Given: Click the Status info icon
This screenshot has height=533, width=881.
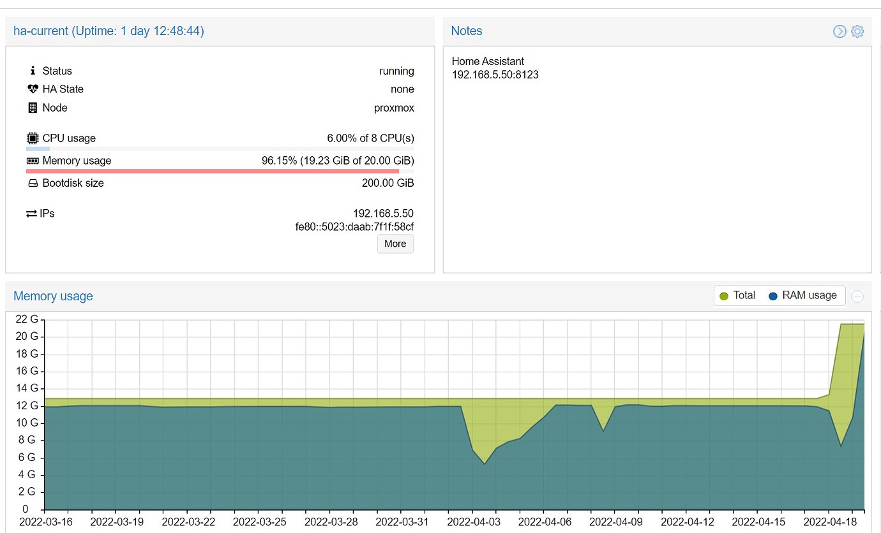Looking at the screenshot, I should tap(33, 71).
